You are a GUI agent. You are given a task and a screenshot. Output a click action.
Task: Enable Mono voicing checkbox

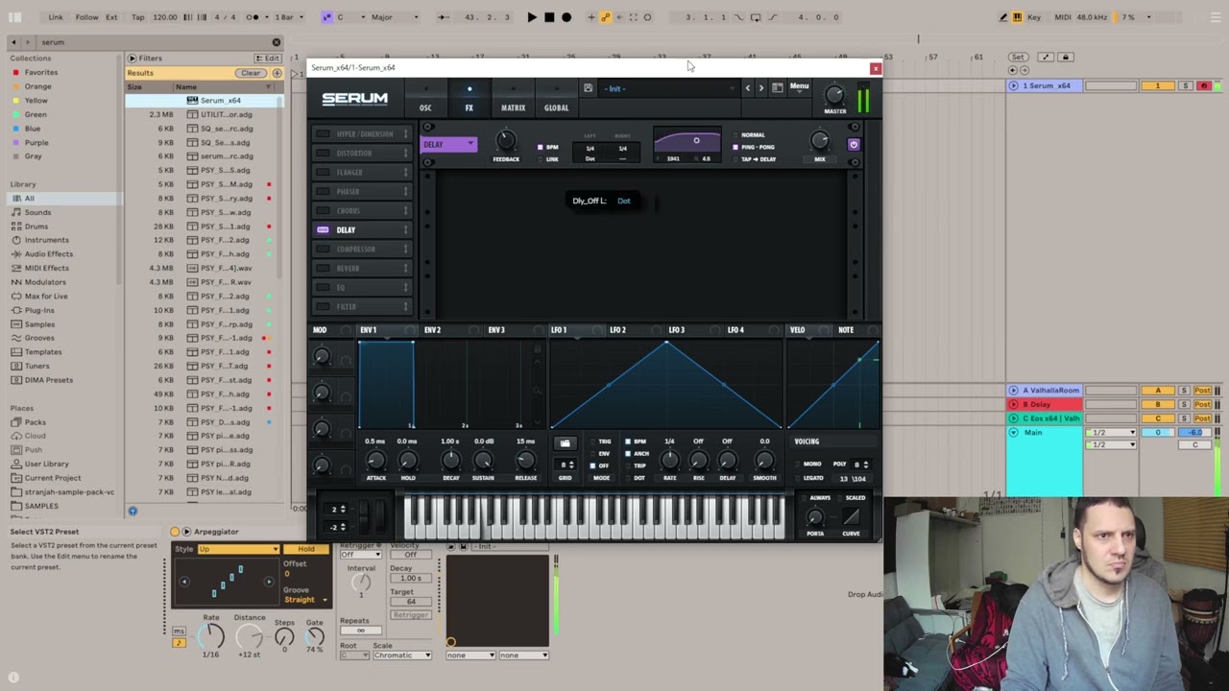[798, 465]
